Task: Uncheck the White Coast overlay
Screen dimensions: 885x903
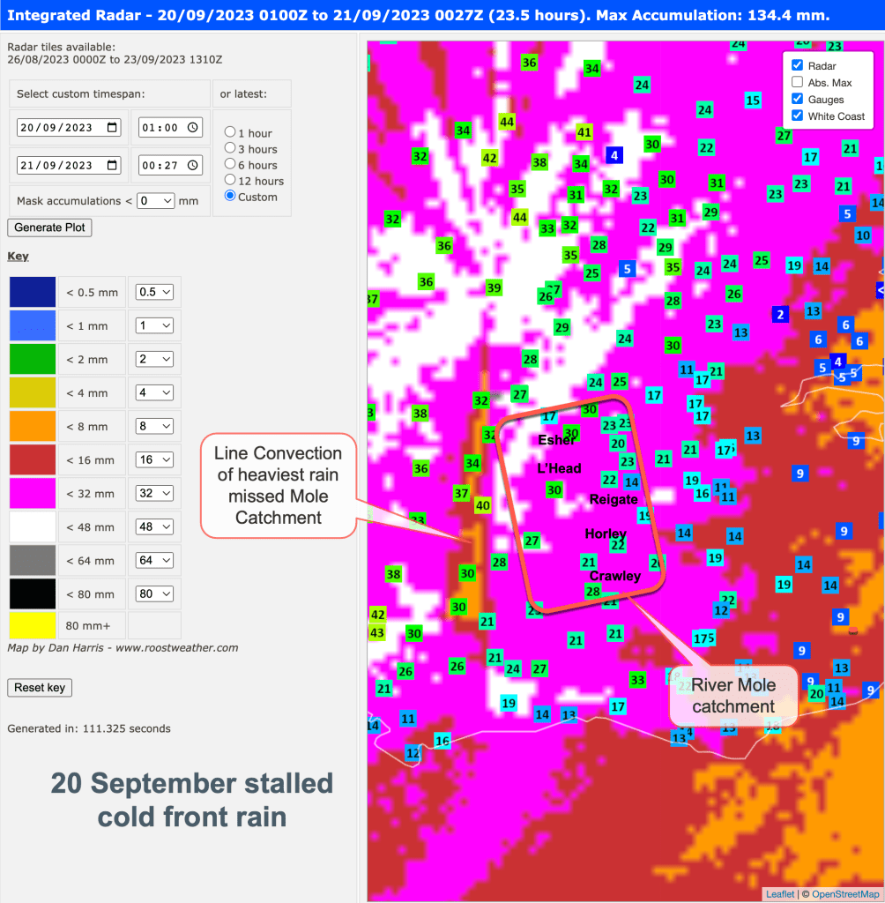Action: click(797, 116)
